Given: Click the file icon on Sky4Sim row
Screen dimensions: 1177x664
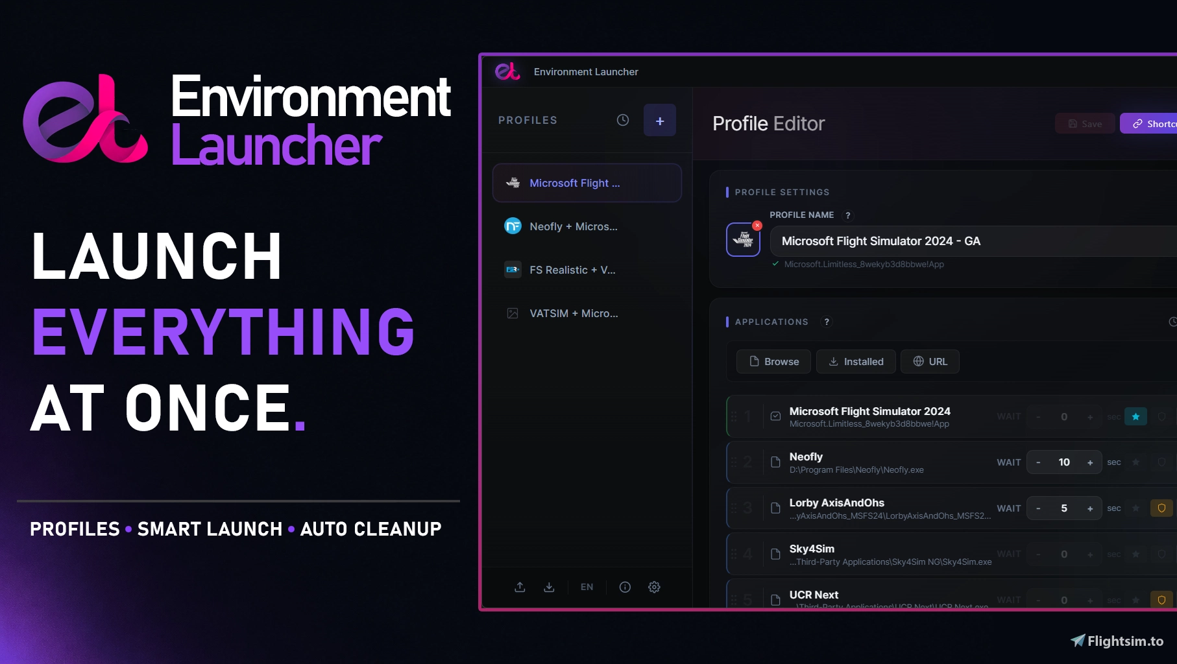Looking at the screenshot, I should (x=775, y=554).
